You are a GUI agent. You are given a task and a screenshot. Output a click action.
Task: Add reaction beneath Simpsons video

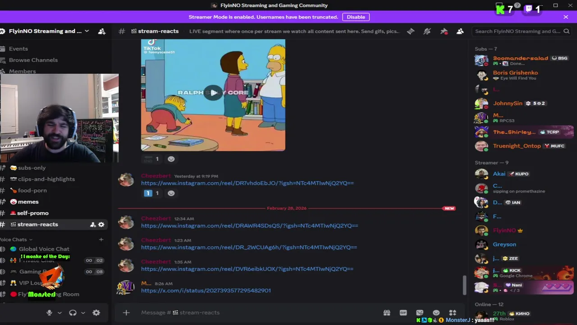[x=171, y=159]
